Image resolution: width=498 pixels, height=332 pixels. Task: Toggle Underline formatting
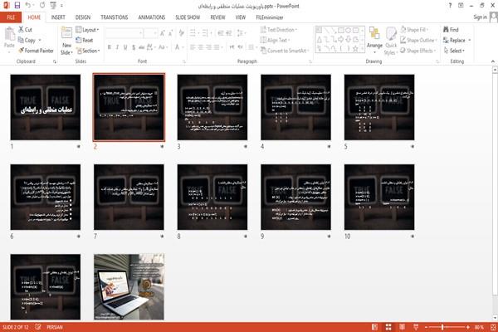[x=125, y=47]
